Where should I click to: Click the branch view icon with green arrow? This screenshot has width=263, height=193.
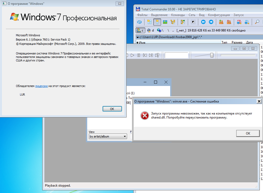click(183, 22)
